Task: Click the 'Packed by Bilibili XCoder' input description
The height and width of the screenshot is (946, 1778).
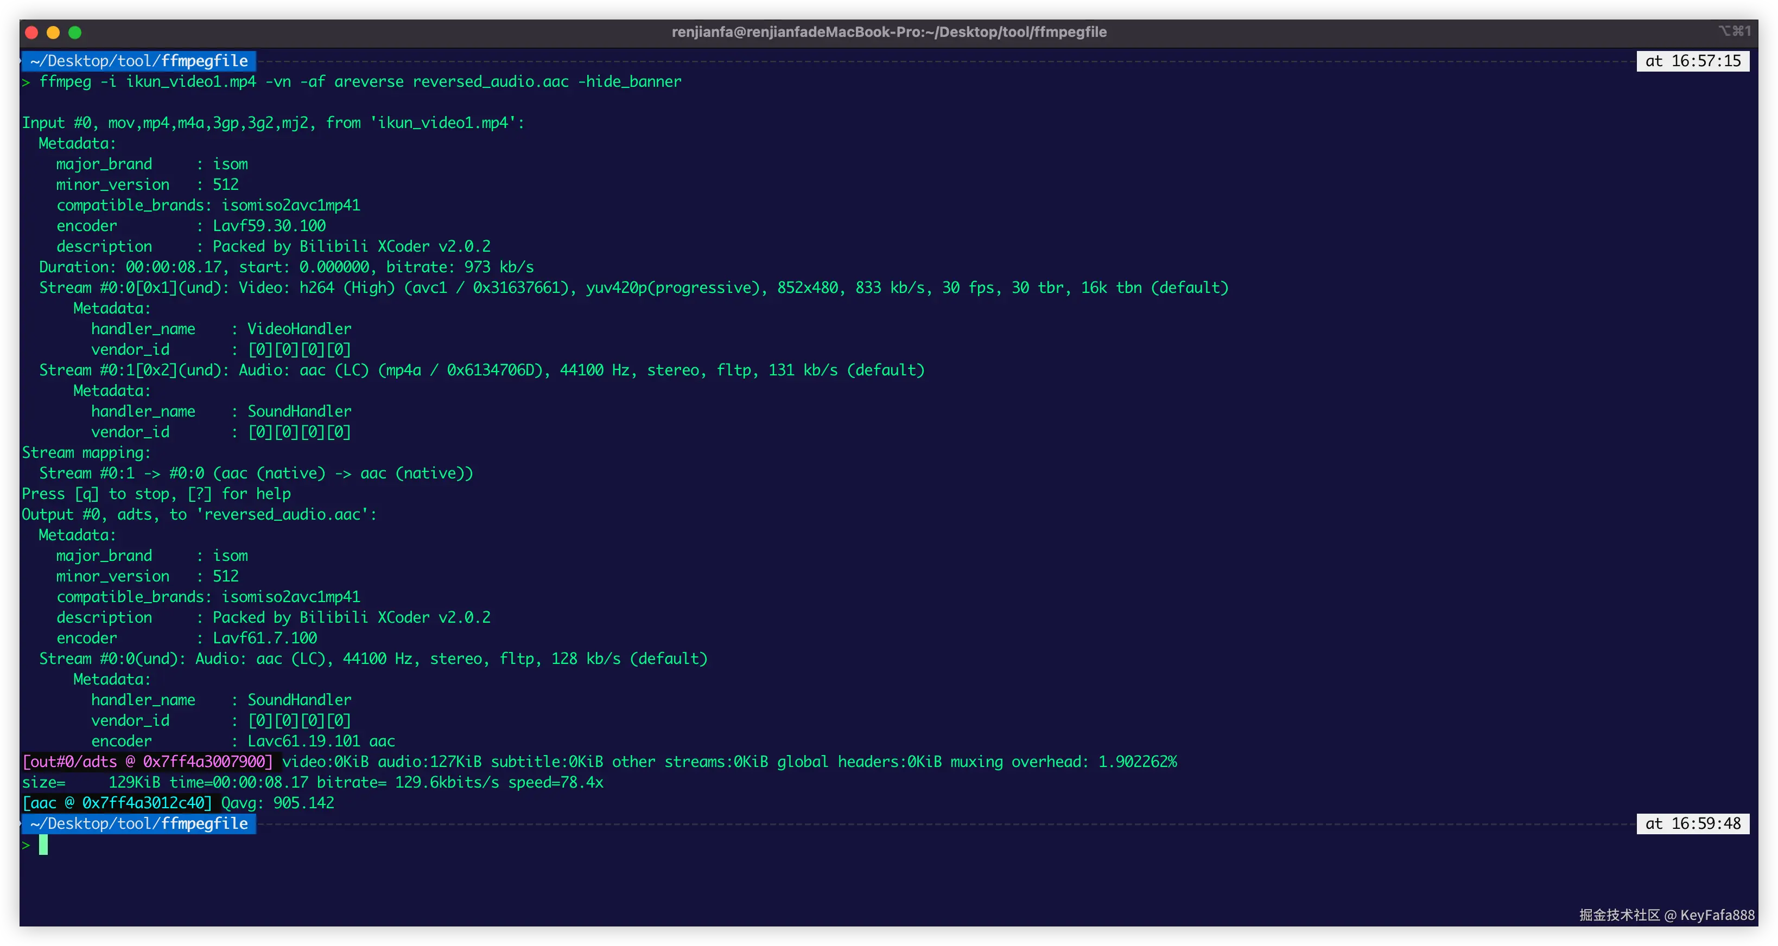Action: (351, 246)
